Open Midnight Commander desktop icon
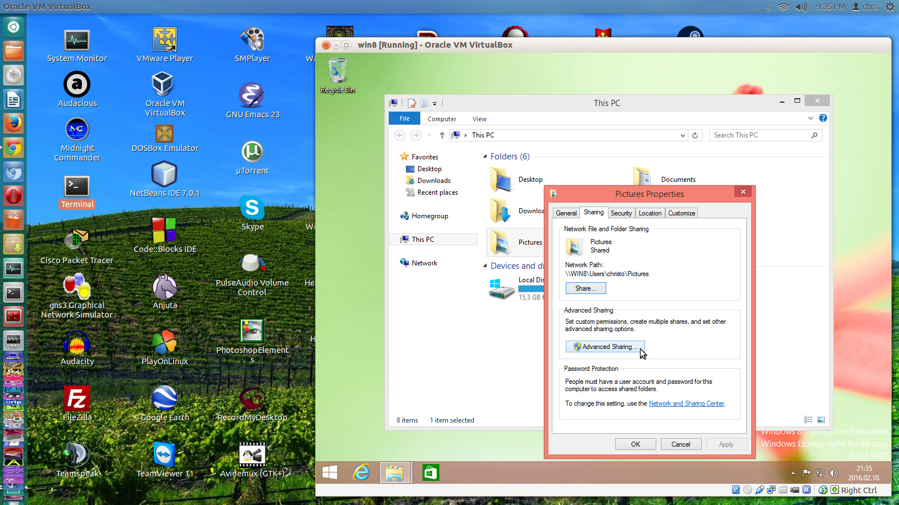Screen dimensions: 899x505 [x=77, y=130]
